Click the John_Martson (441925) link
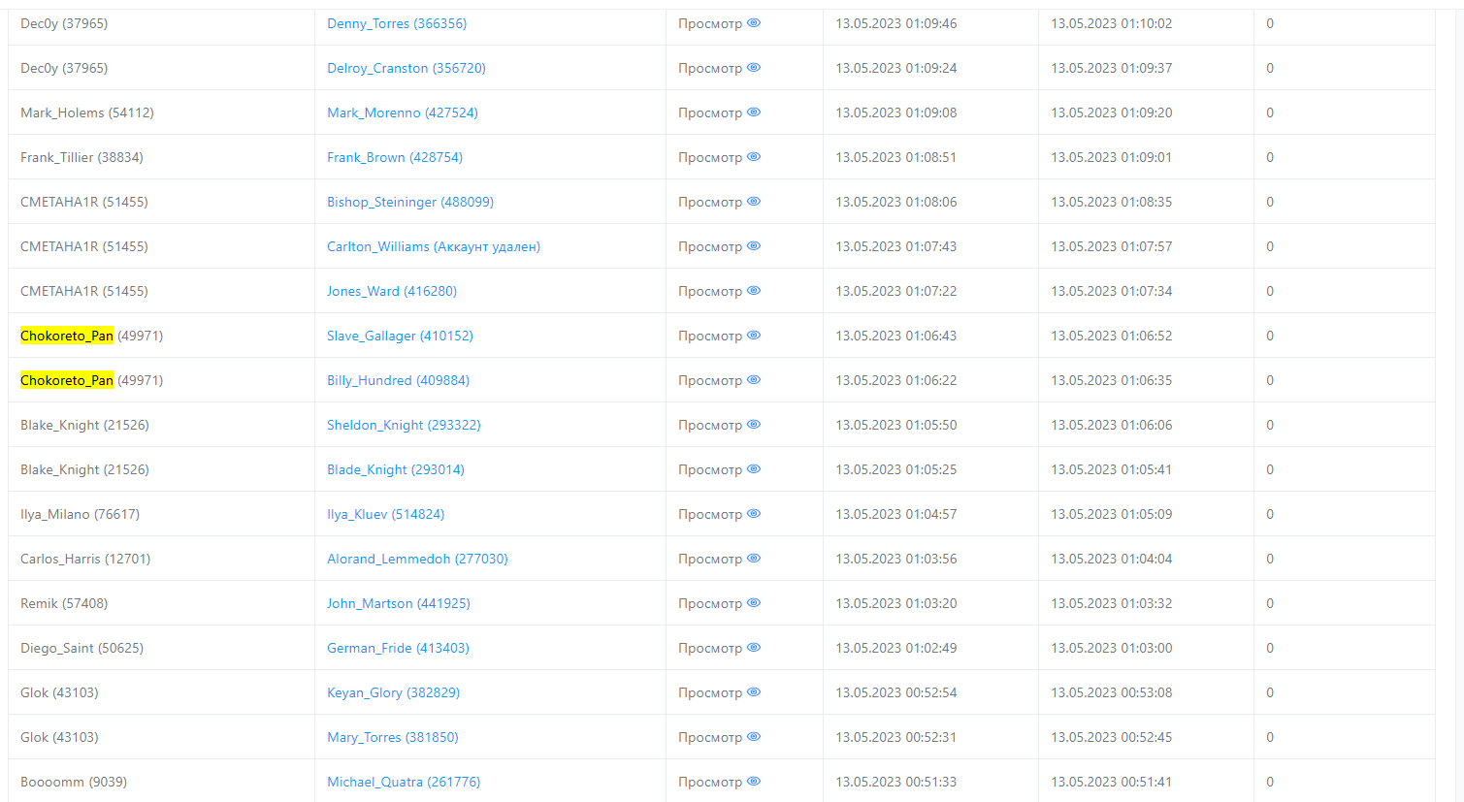Viewport: 1464px width, 802px height. point(398,603)
